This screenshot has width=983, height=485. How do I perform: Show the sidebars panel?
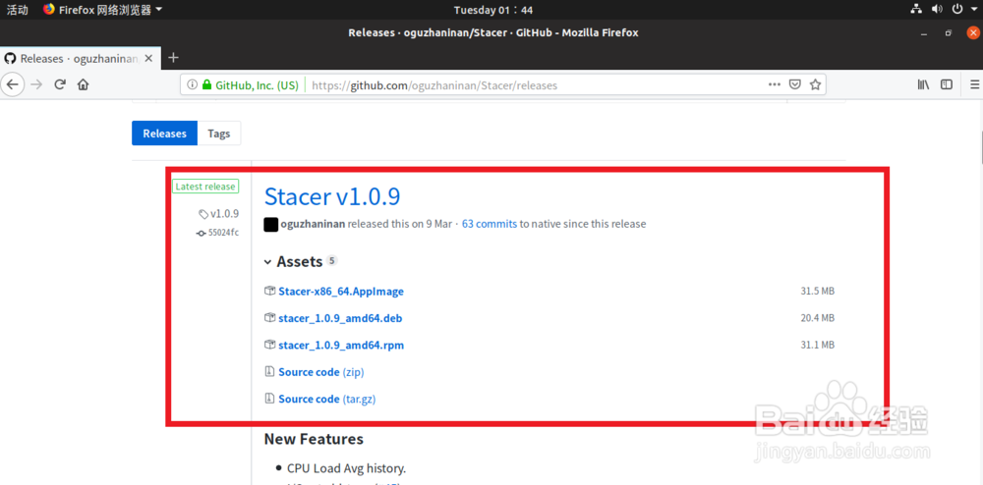click(x=946, y=84)
